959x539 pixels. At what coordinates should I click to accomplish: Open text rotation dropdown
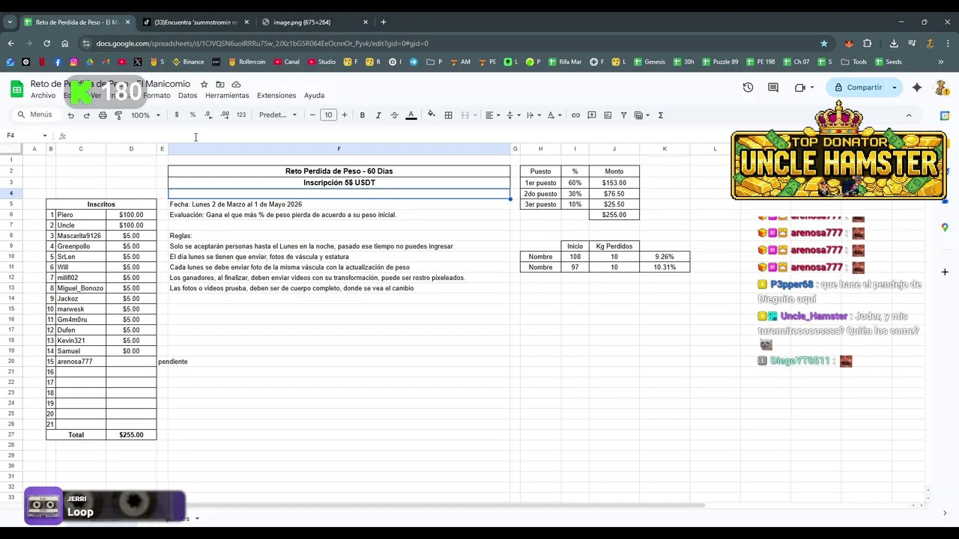(x=554, y=115)
